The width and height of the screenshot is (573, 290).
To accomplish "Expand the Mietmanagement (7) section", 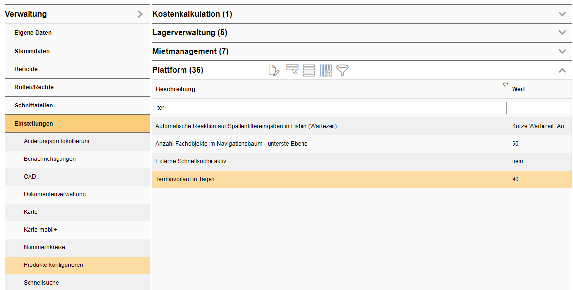I will [x=561, y=51].
